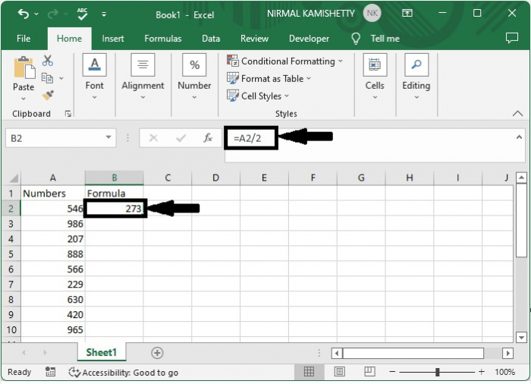Viewport: 531px width, 384px height.
Task: Expand the Cells group button
Action: point(375,77)
